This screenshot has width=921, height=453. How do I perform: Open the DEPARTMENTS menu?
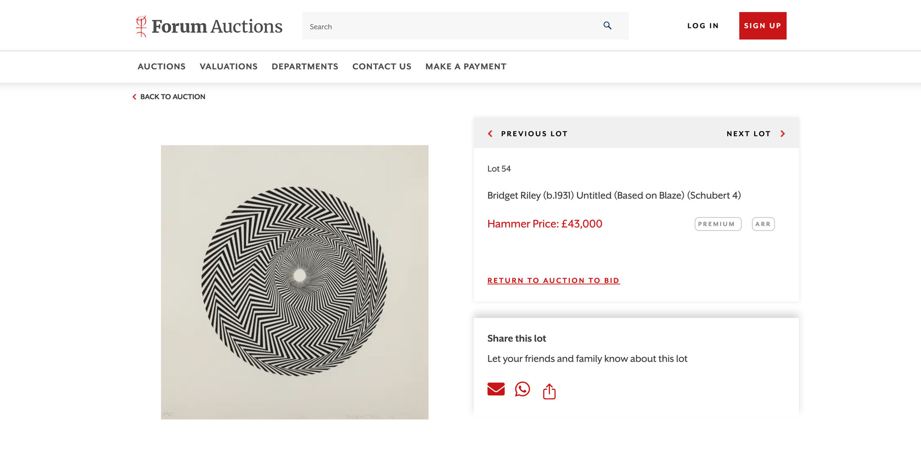[304, 66]
